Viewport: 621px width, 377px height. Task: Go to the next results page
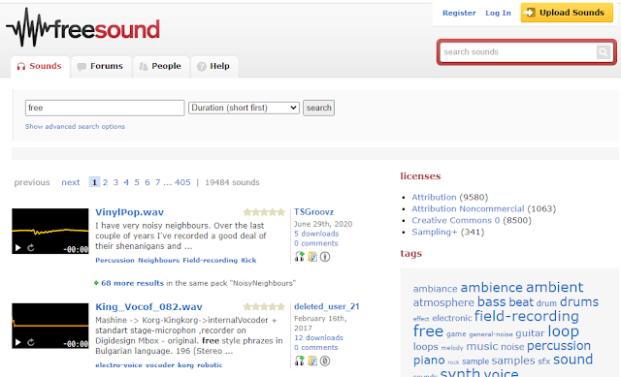pos(71,182)
